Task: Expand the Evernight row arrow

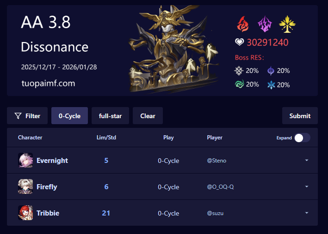Action: tap(307, 160)
